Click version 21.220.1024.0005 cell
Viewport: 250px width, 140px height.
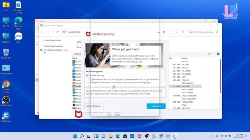[189, 96]
